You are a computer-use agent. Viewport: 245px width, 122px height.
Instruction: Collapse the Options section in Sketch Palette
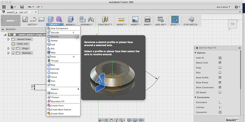195,53
